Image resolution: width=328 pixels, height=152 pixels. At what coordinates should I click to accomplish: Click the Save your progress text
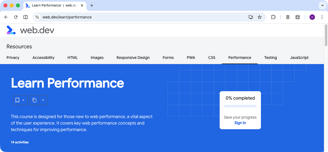pos(240,118)
